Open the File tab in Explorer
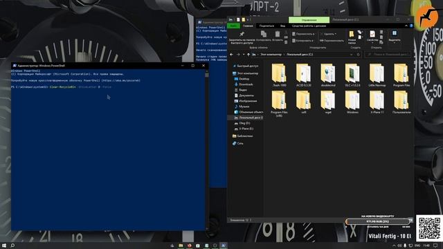The image size is (443, 249). 233,26
